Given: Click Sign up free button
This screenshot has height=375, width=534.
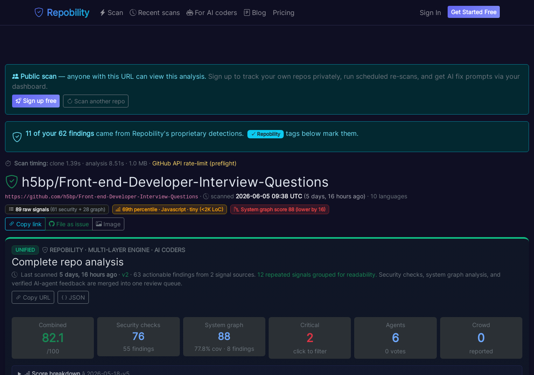Looking at the screenshot, I should coord(36,101).
